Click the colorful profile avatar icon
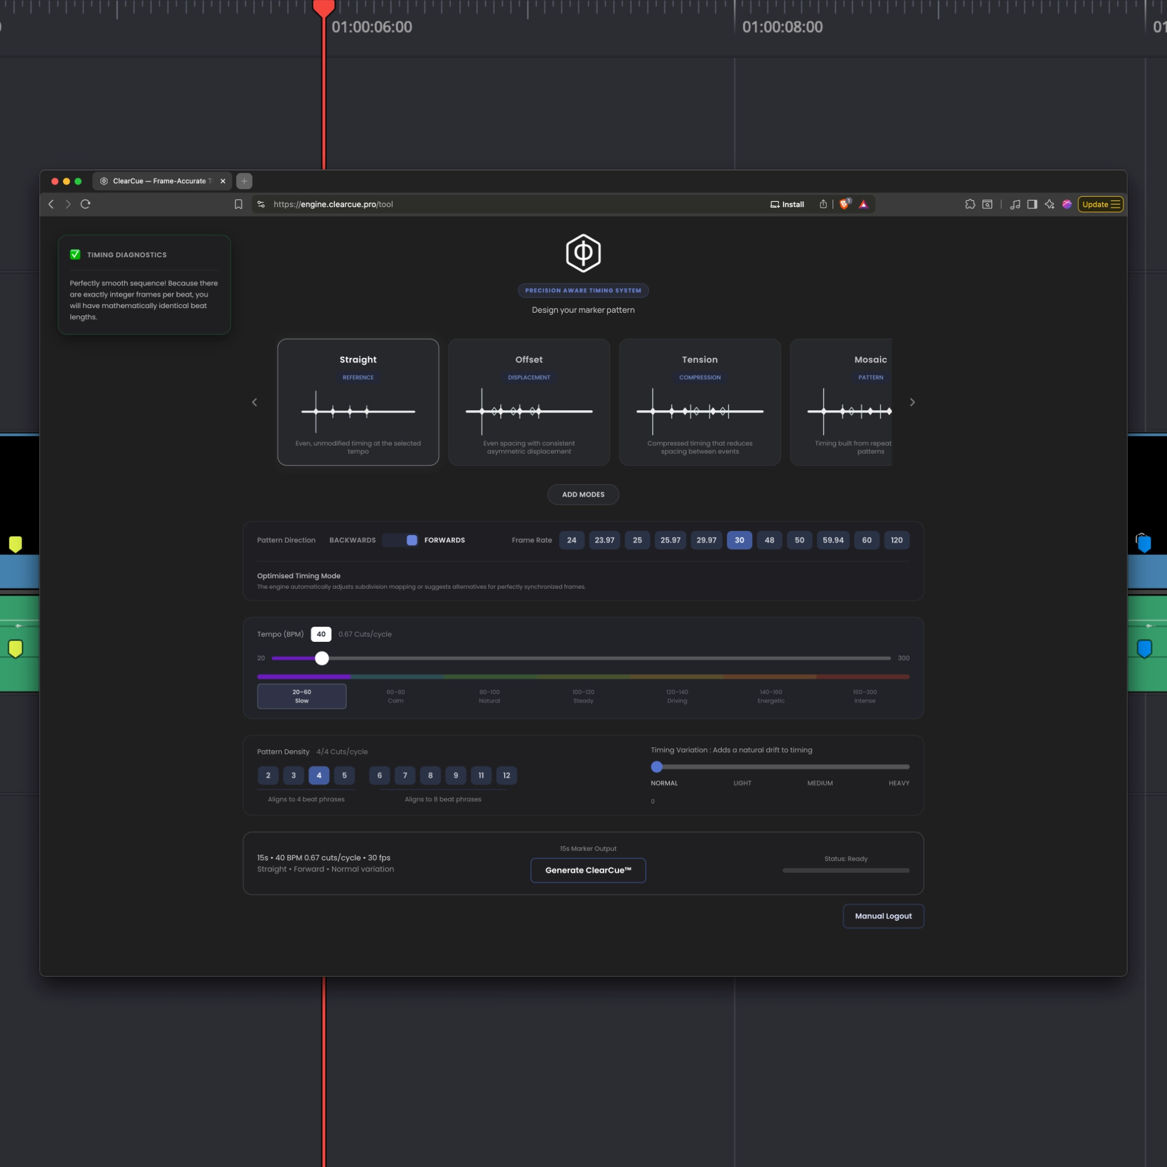1167x1167 pixels. pyautogui.click(x=1067, y=204)
